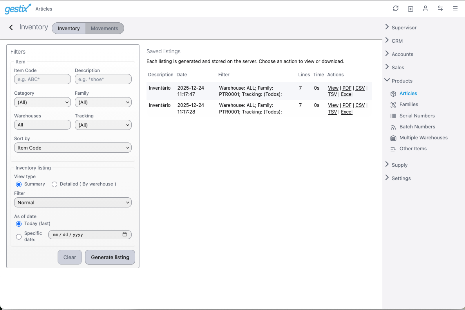Click the add new plus icon

(x=411, y=9)
